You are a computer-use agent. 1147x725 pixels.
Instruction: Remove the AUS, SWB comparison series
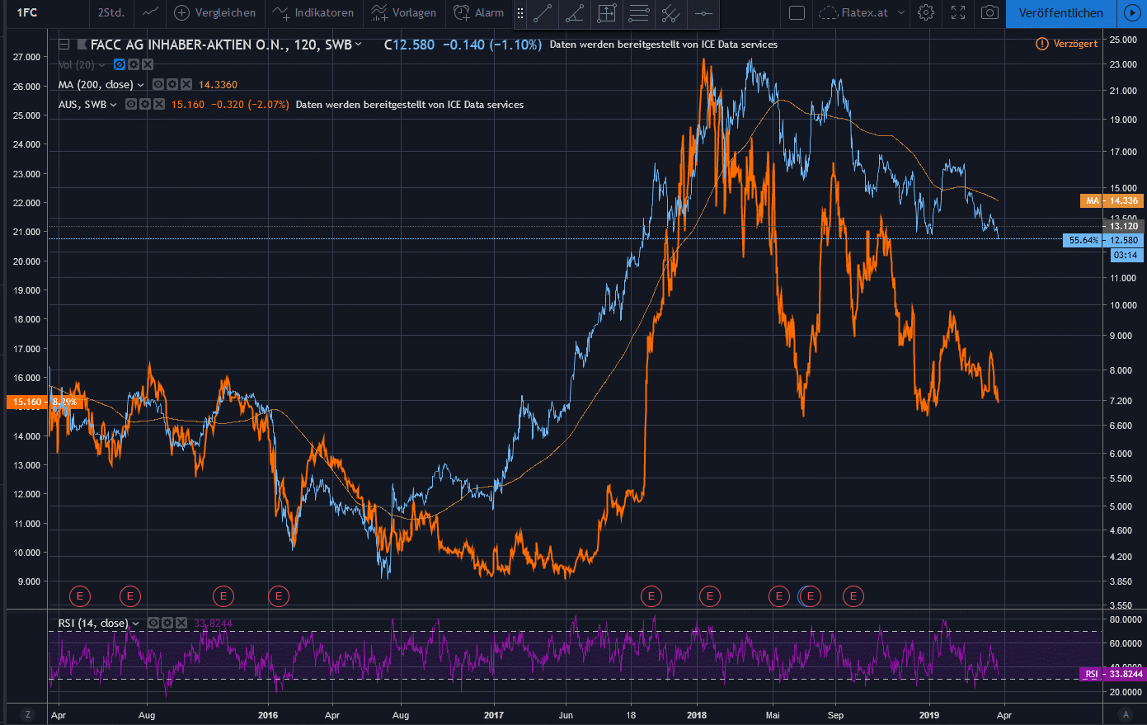point(158,104)
